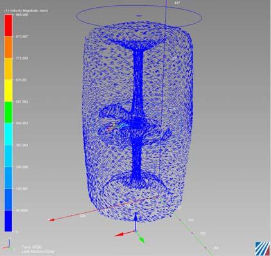Click the long red ruler arrowhead
The height and width of the screenshot is (256, 271).
[x=51, y=219]
